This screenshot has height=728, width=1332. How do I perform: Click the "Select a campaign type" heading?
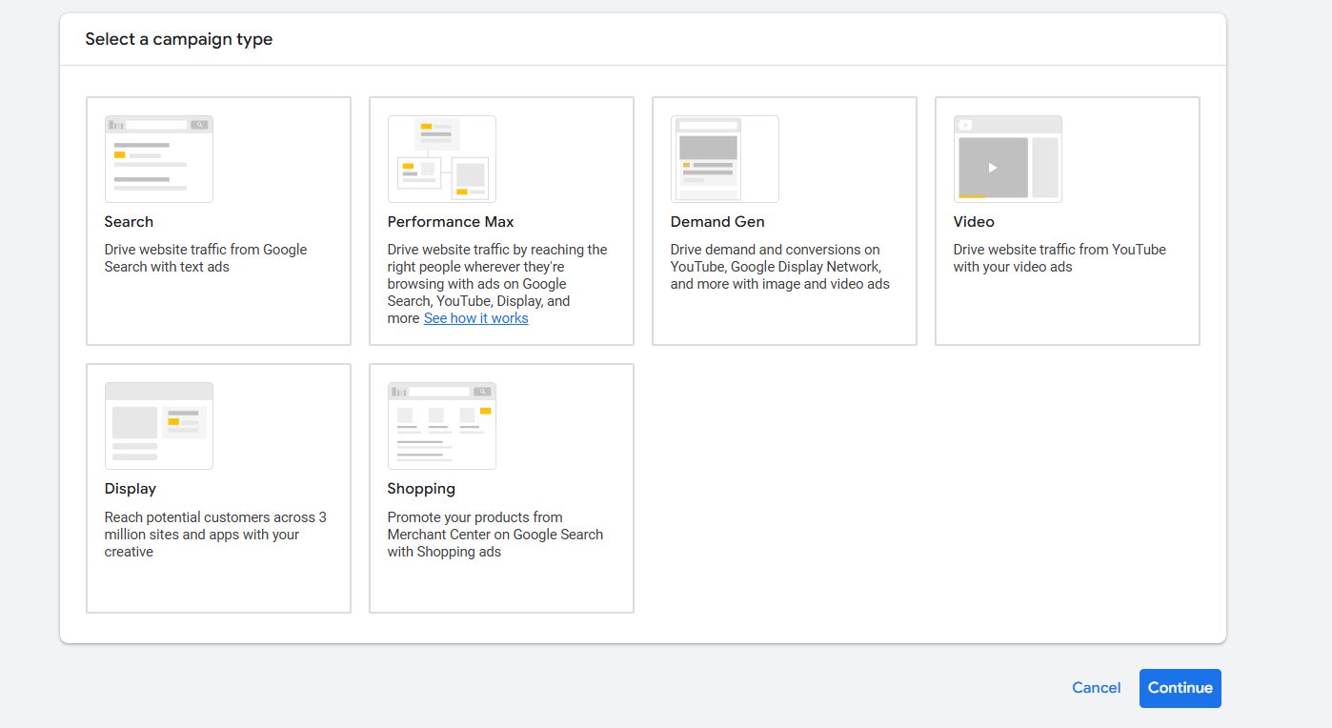click(x=179, y=39)
